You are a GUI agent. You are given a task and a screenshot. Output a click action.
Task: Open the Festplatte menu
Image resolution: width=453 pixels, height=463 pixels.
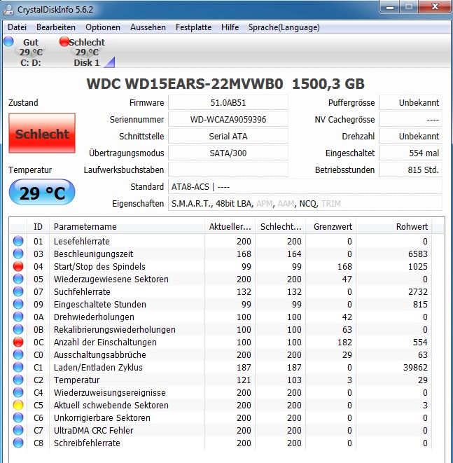(193, 27)
